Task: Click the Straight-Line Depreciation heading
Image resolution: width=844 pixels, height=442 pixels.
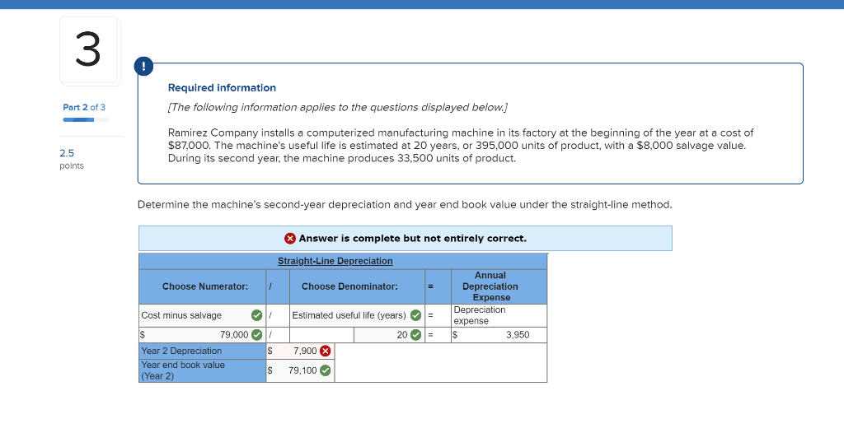Action: pos(335,261)
